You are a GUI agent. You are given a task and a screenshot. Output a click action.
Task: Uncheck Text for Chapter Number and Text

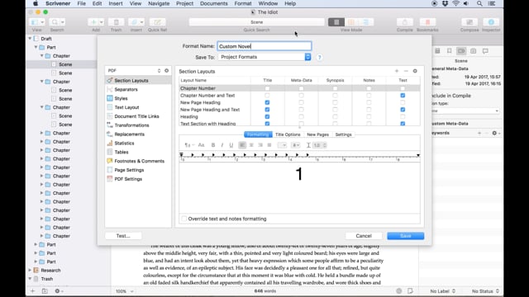pos(403,96)
